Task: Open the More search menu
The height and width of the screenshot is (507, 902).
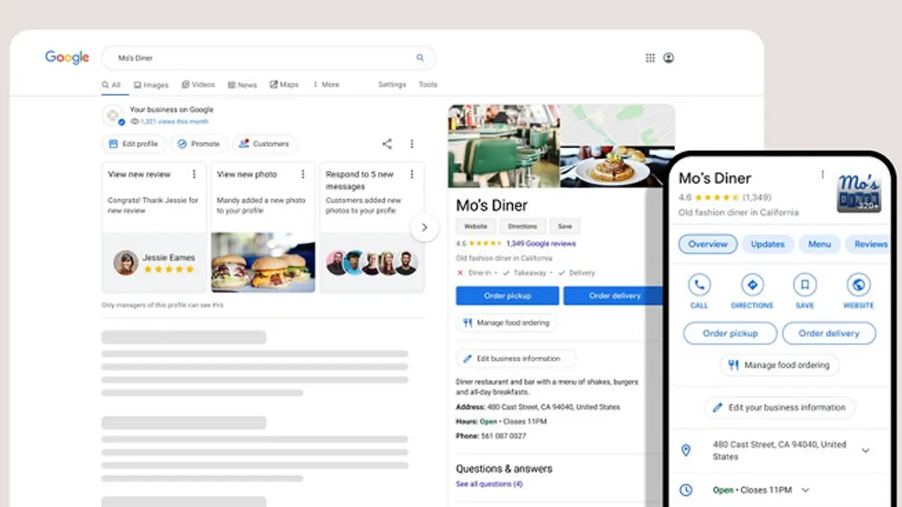Action: tap(325, 85)
